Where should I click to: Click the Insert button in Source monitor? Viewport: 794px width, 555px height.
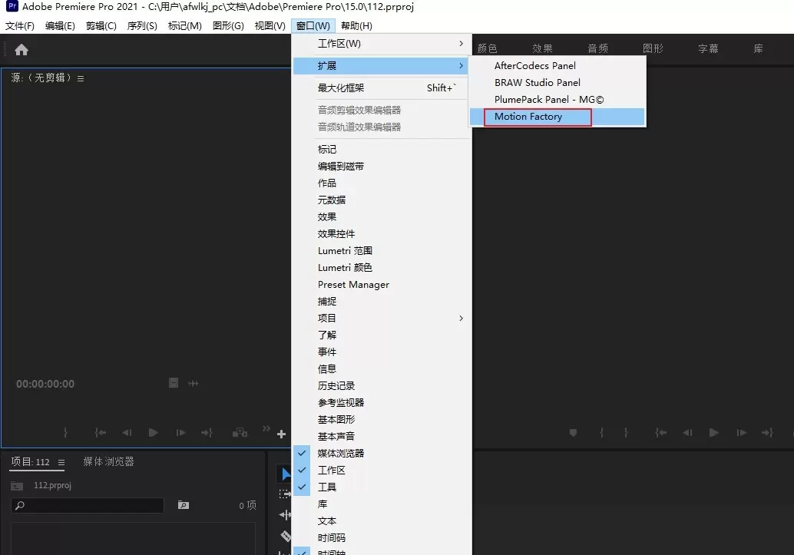(x=240, y=432)
